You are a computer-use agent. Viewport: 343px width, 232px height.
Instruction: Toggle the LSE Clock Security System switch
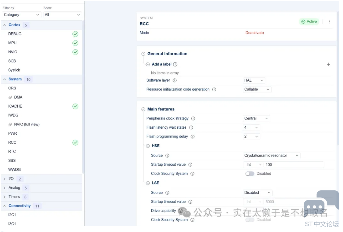tap(250, 220)
